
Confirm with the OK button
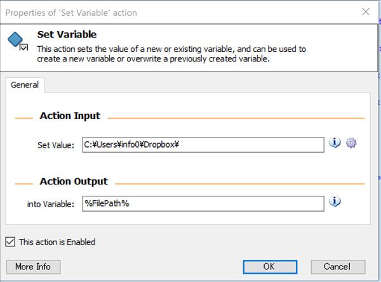tap(269, 266)
